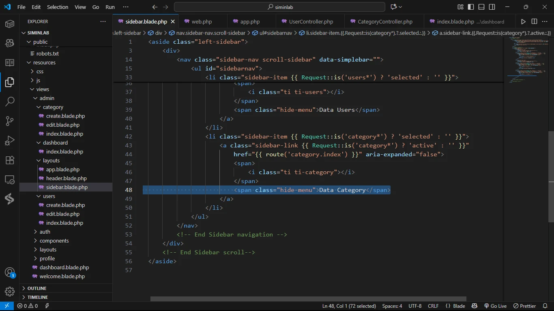Expand the auth folder in Explorer
The image size is (554, 311).
click(45, 232)
